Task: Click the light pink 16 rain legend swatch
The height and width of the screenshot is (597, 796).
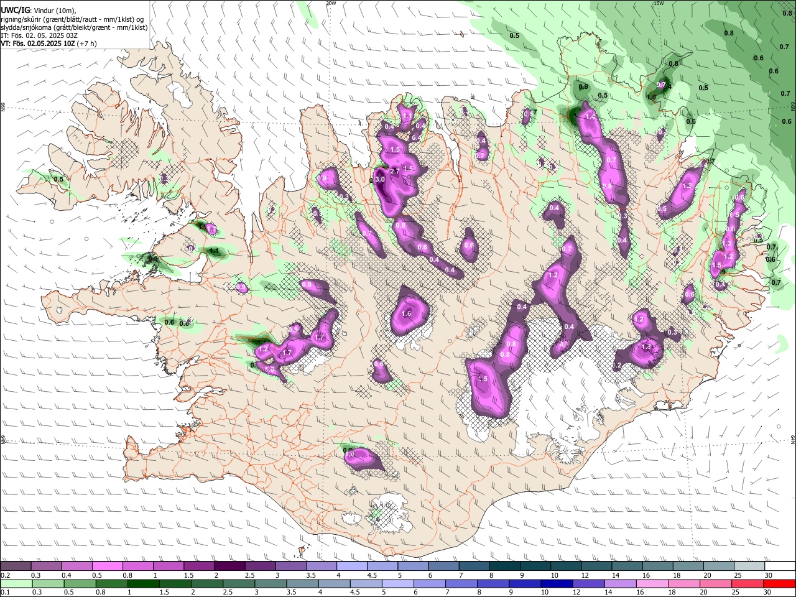Action: pyautogui.click(x=652, y=584)
